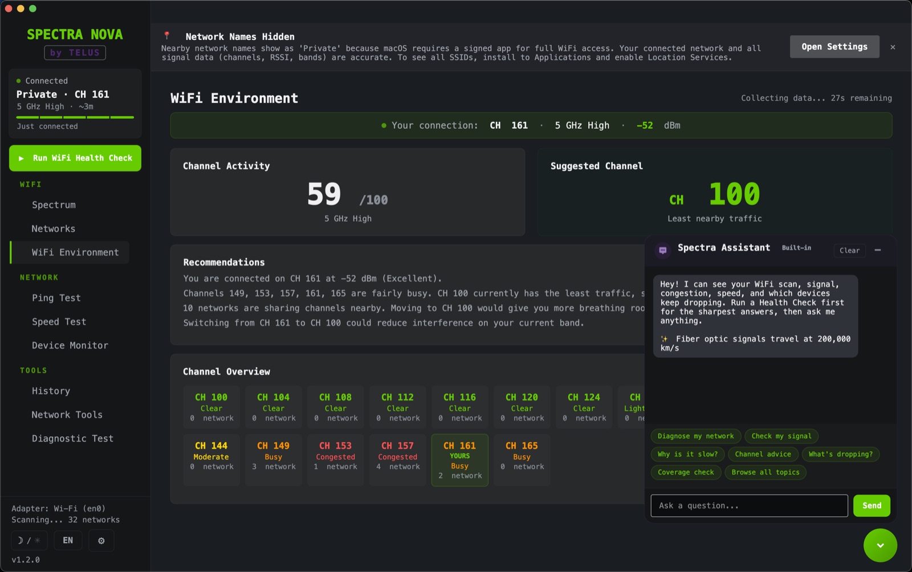Screen dimensions: 912x572
Task: Choose the Diagnose my network suggestion
Action: pos(696,436)
